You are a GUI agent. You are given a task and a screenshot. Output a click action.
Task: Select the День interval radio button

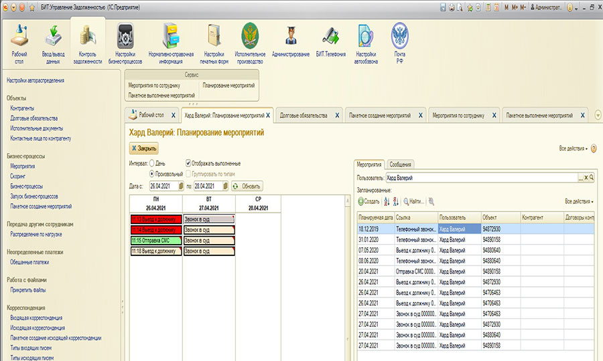click(152, 162)
